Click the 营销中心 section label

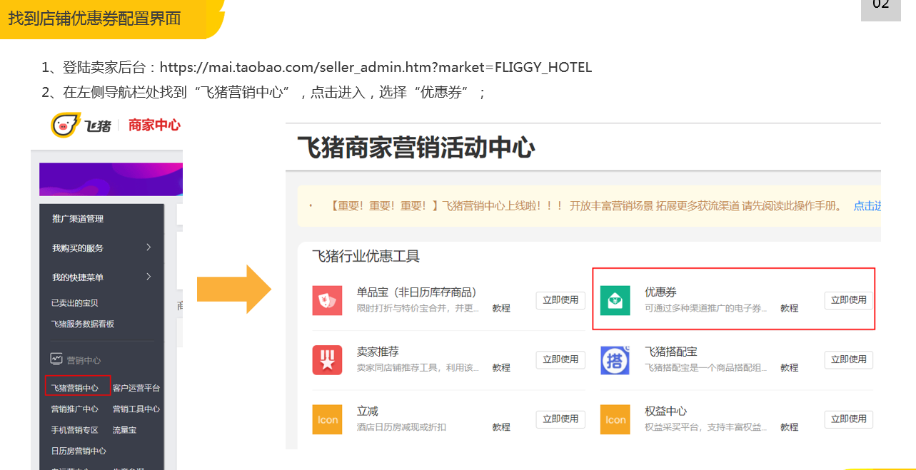84,359
